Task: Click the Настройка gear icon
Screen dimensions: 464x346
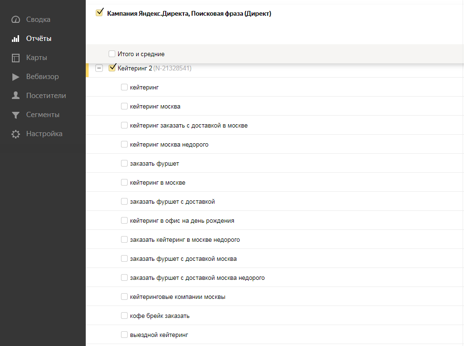Action: click(x=16, y=134)
